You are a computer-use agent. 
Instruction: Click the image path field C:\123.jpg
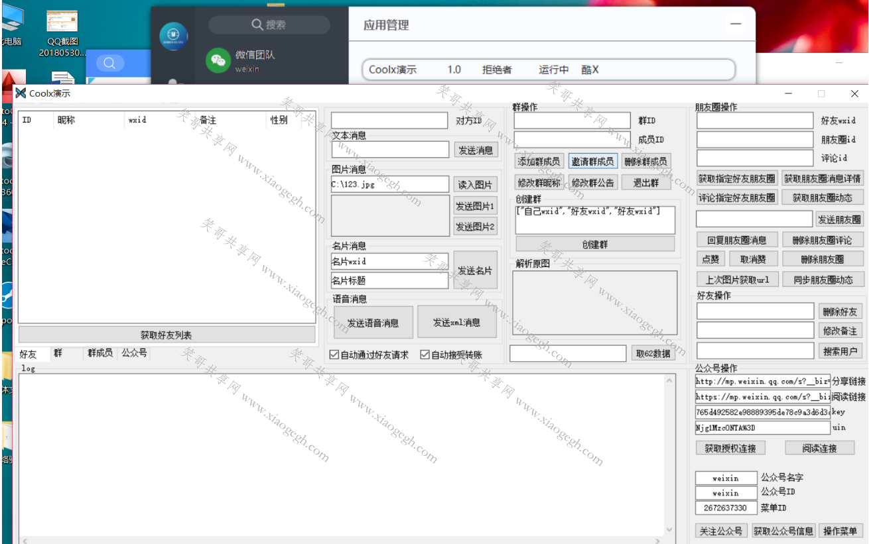coord(390,184)
